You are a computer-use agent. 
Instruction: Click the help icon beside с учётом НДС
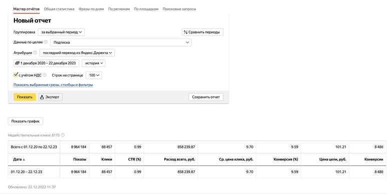(x=45, y=75)
